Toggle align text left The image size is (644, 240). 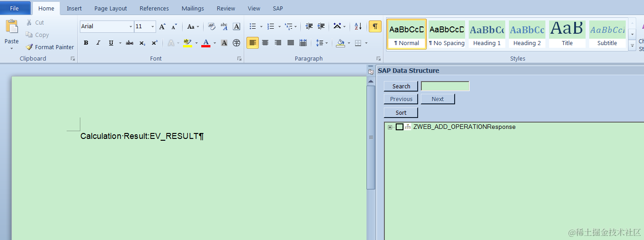[x=252, y=43]
